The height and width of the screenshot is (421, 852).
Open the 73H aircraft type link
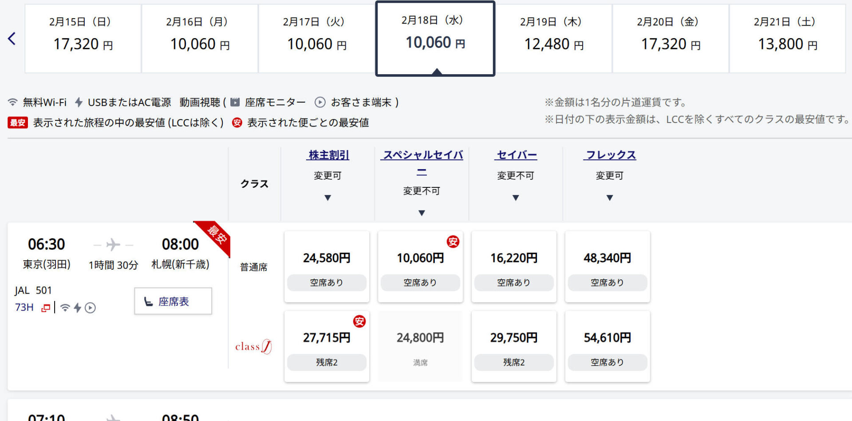24,307
